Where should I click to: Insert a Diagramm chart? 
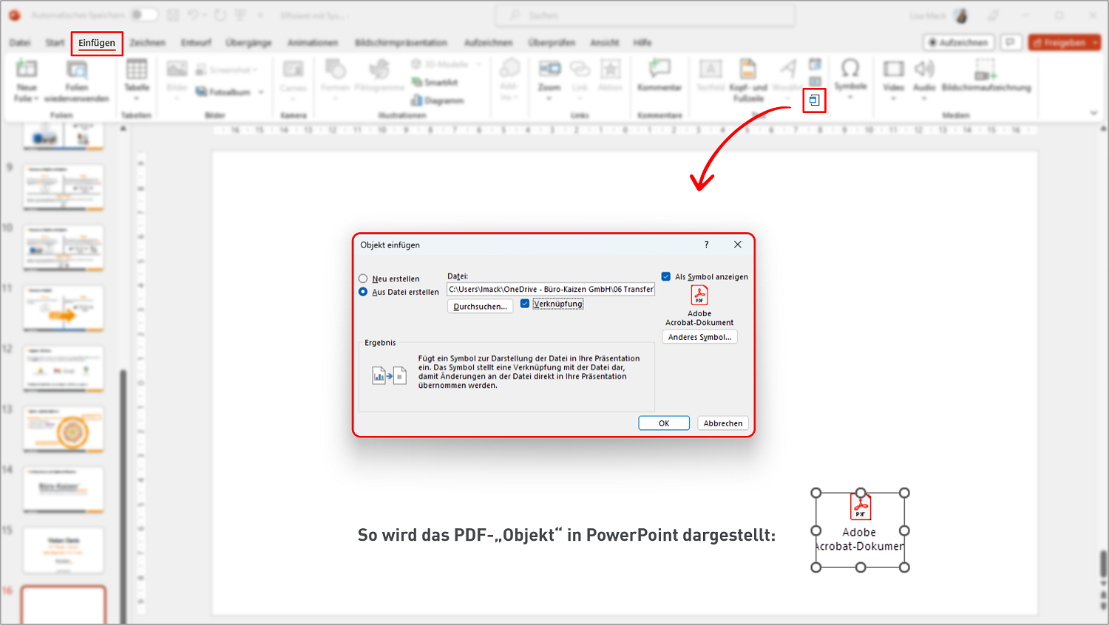coord(438,100)
